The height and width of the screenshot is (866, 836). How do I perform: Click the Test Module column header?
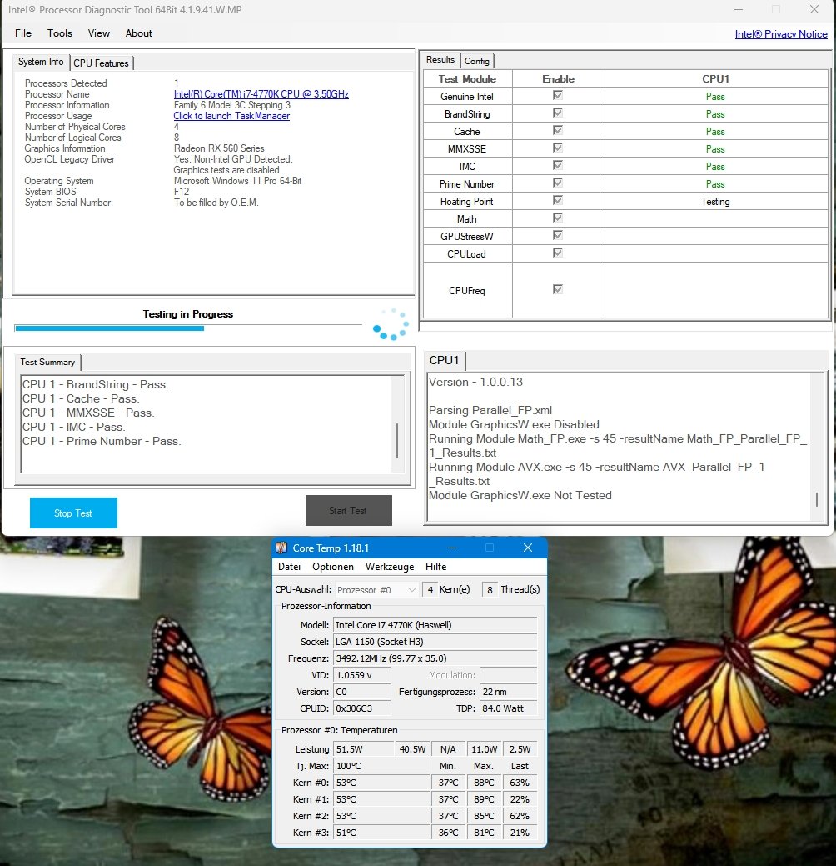tap(467, 79)
